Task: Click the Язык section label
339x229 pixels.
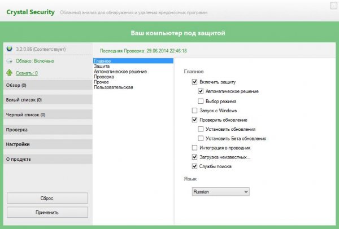Action: point(190,179)
